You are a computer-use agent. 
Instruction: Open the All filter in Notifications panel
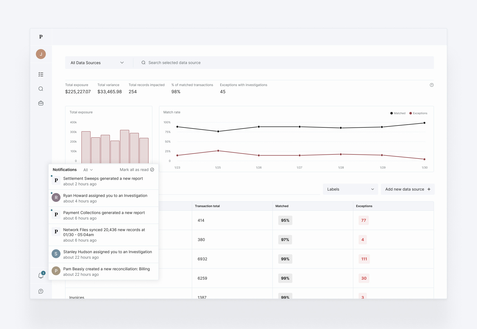[88, 170]
